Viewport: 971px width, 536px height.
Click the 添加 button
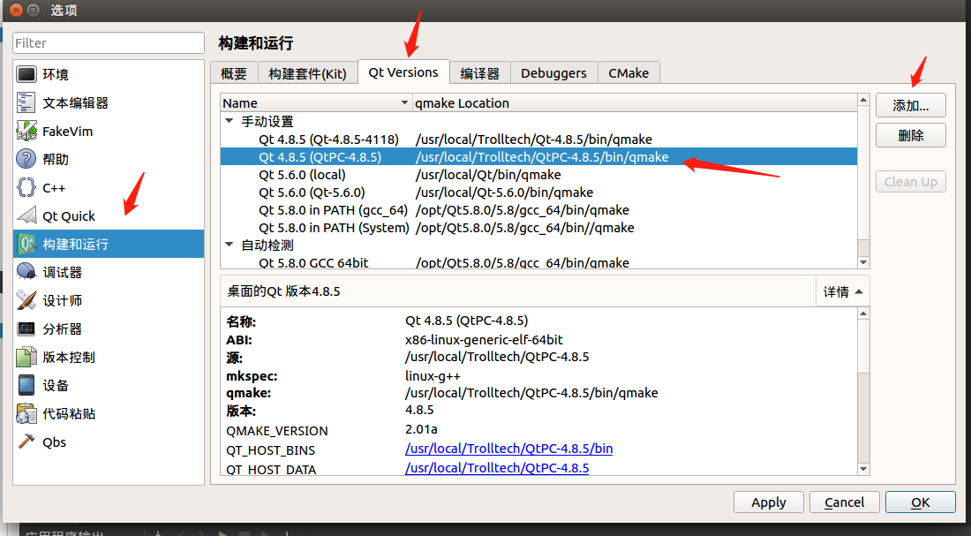coord(910,104)
